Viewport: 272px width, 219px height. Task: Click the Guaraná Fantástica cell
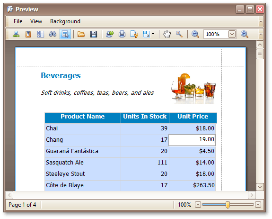(83, 152)
